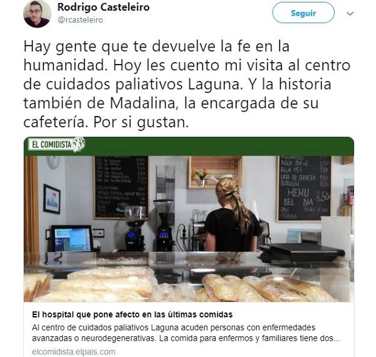Follow the elcomidista.elpais.com domain link

(73, 352)
